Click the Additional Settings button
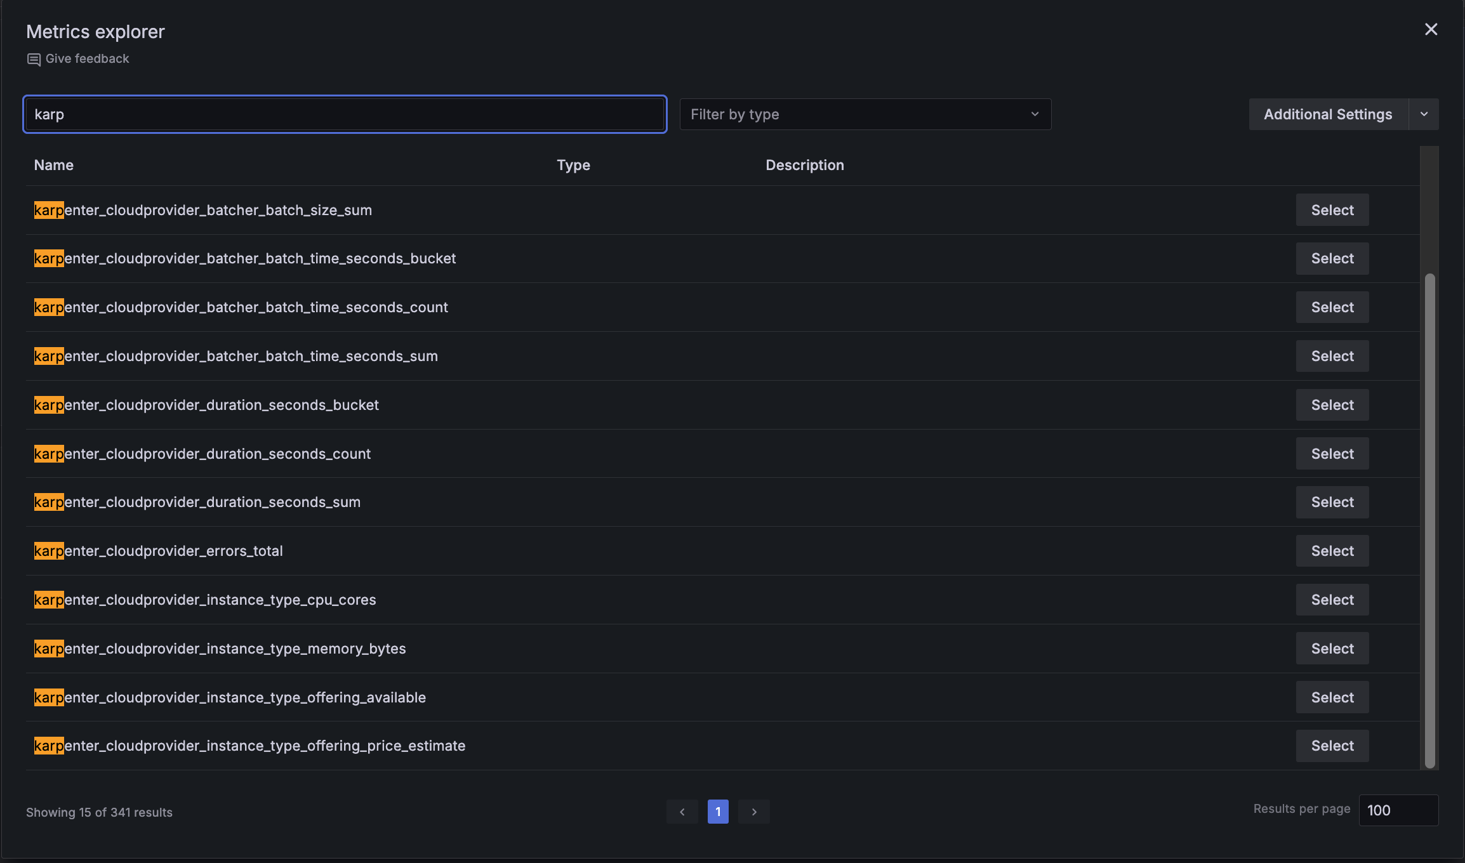Screen dimensions: 1465x863 coord(1328,114)
